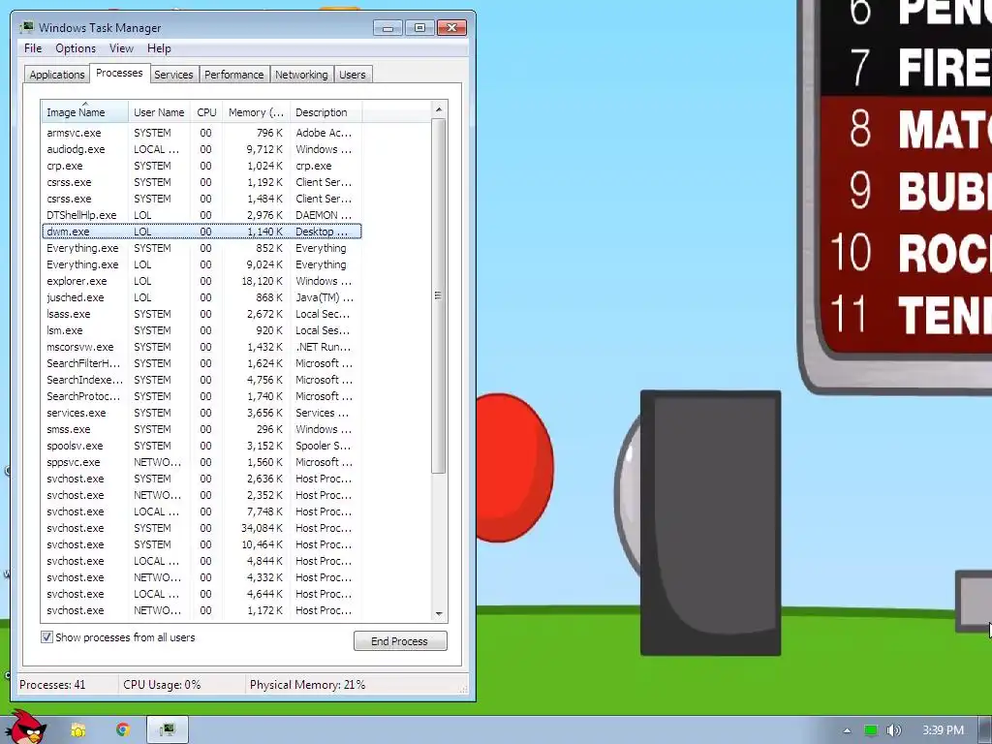Open the volume speaker tray icon
This screenshot has height=744, width=992.
point(894,730)
